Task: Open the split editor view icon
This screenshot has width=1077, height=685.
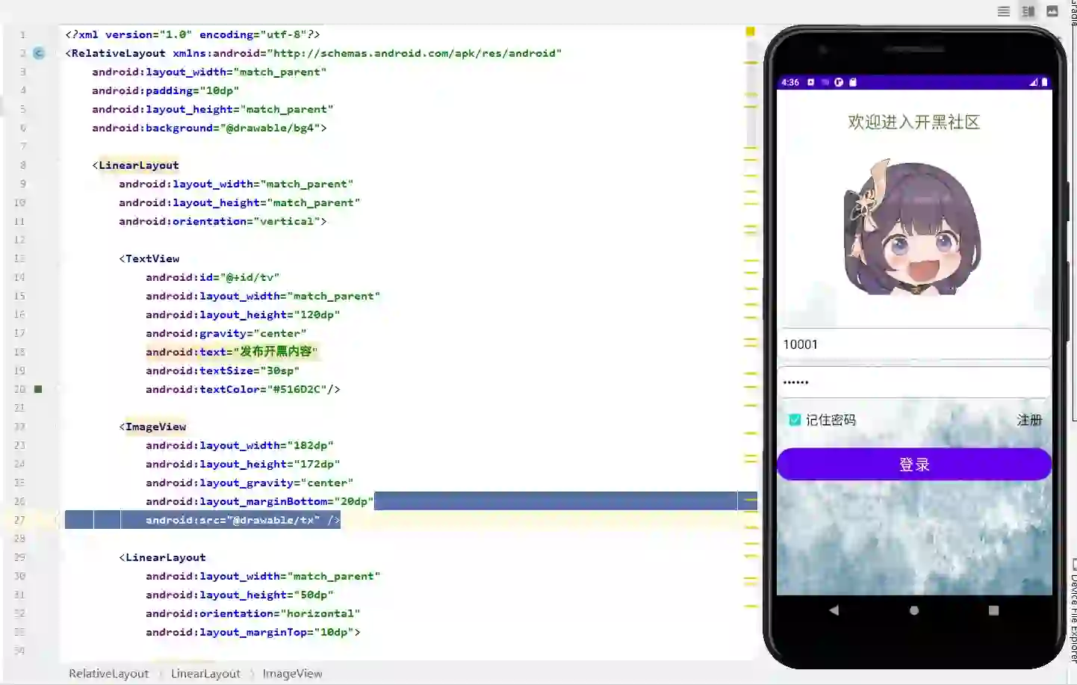Action: point(1028,11)
